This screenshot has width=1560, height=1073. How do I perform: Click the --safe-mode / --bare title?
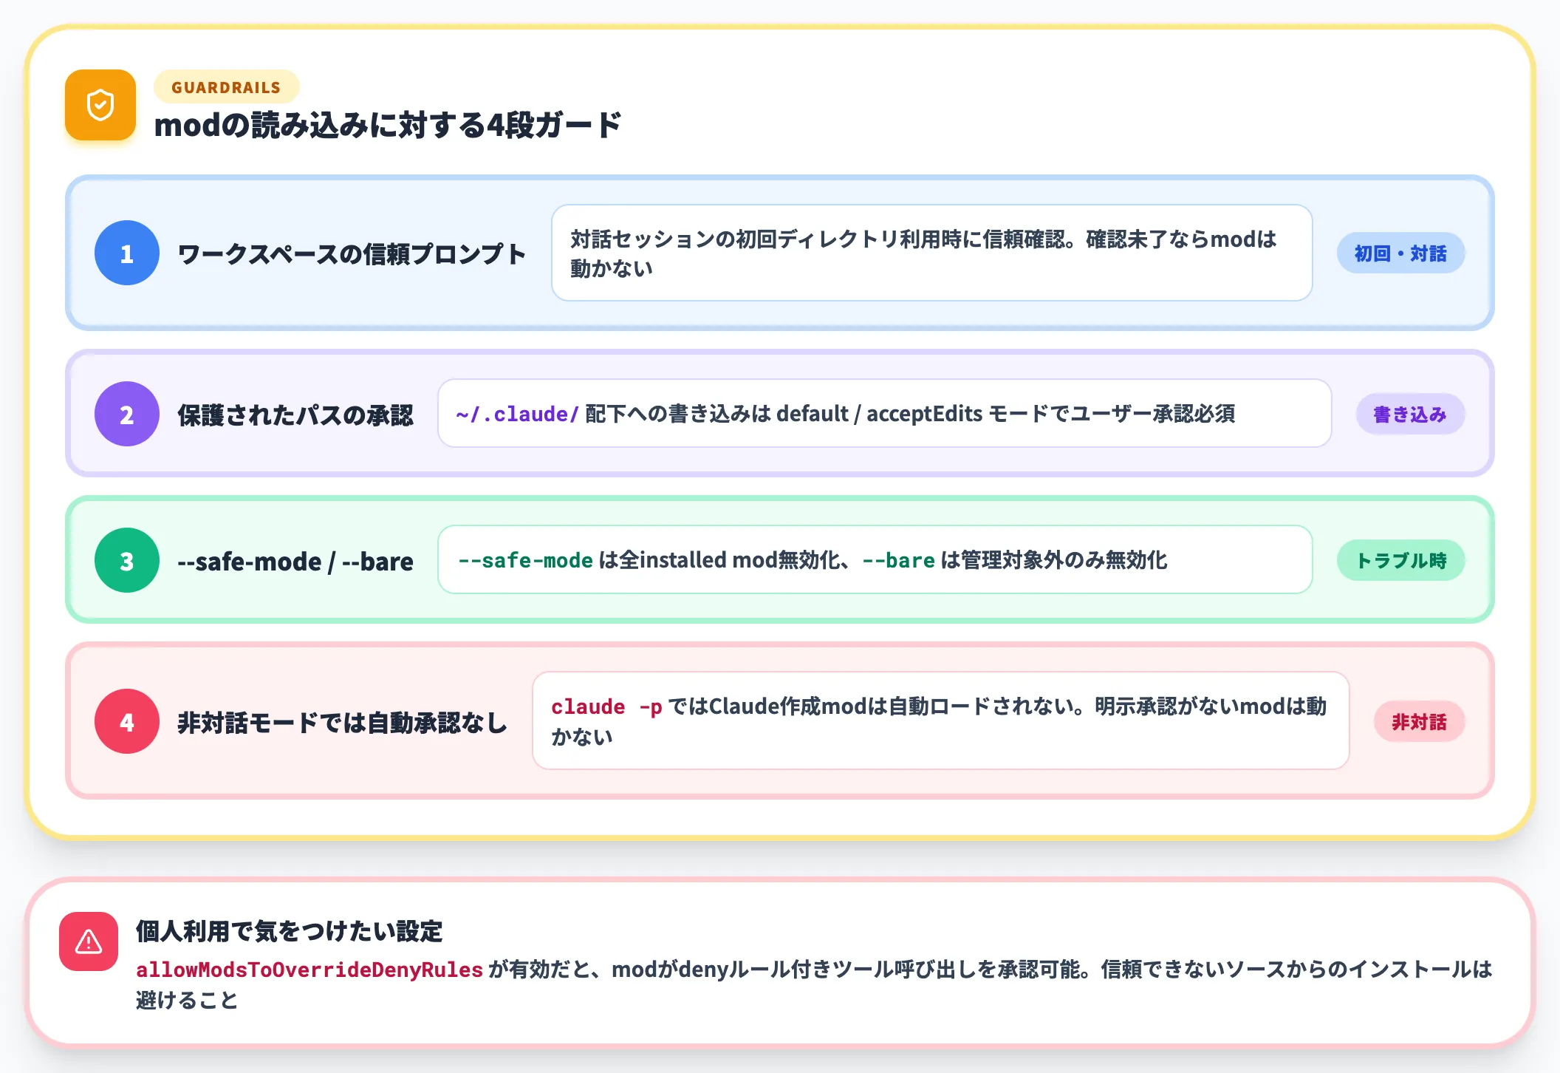click(x=295, y=562)
